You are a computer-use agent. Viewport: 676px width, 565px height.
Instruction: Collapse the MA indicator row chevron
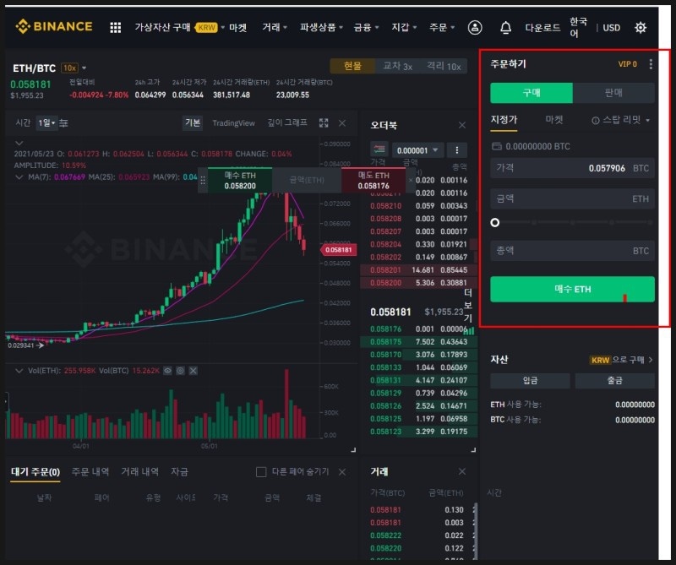[19, 177]
